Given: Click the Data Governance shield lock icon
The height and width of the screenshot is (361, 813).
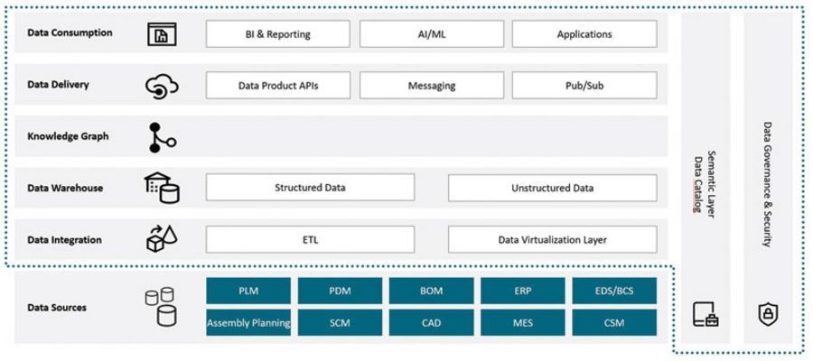Looking at the screenshot, I should pyautogui.click(x=768, y=313).
